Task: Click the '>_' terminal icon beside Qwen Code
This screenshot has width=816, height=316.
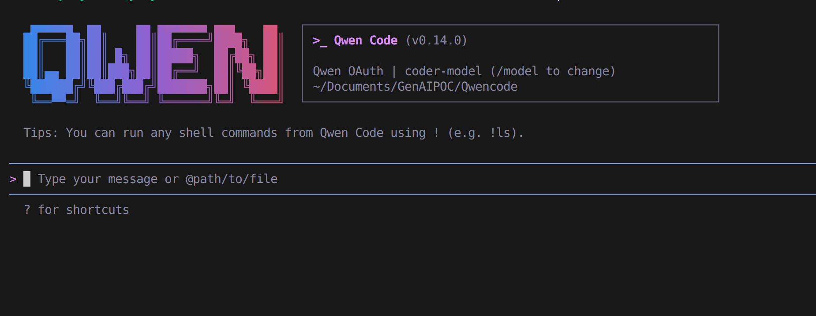Action: point(320,41)
